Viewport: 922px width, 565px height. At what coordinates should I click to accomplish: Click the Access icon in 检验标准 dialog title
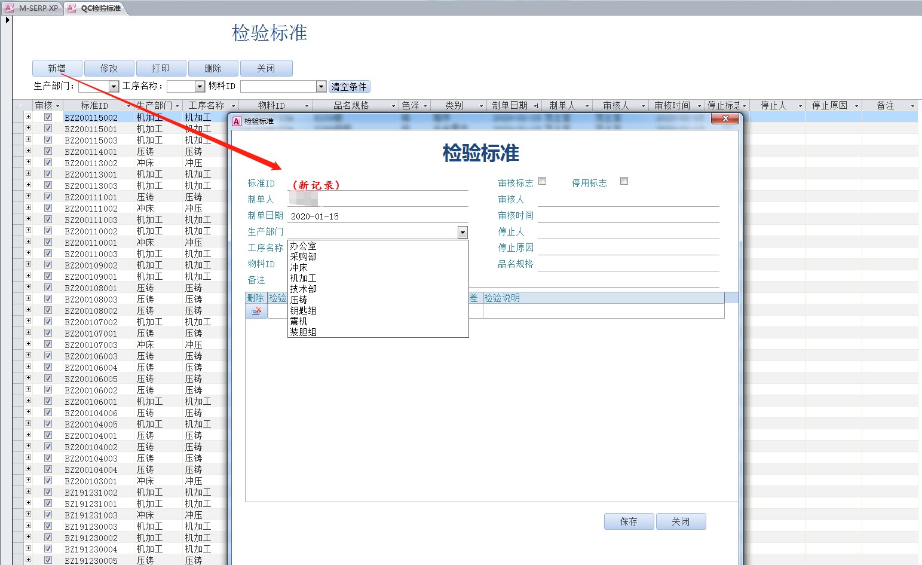[237, 121]
